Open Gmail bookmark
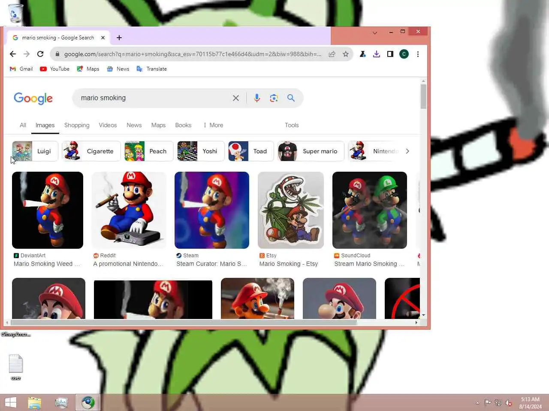 pyautogui.click(x=21, y=69)
